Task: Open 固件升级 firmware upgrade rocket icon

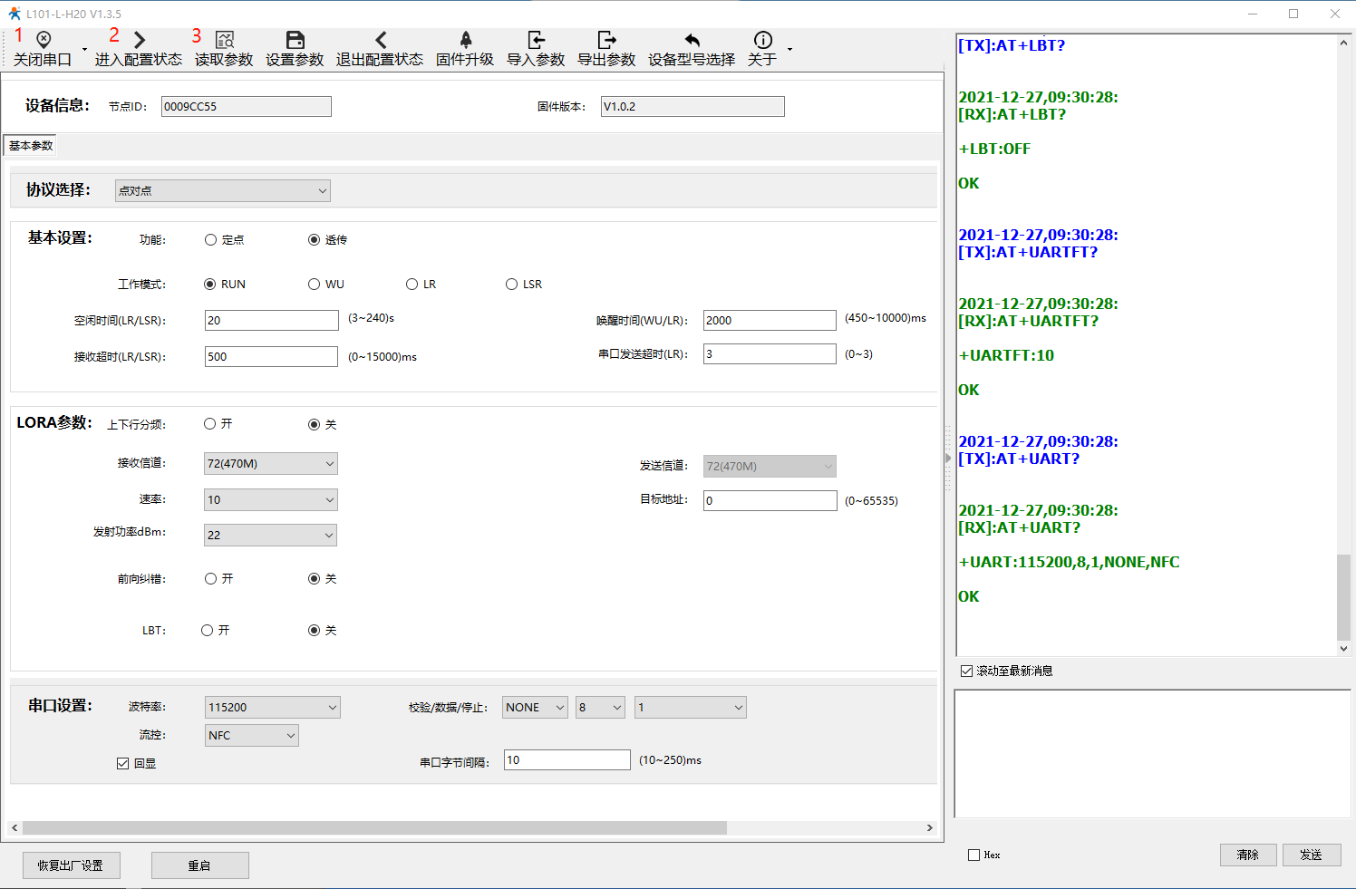Action: (x=465, y=40)
